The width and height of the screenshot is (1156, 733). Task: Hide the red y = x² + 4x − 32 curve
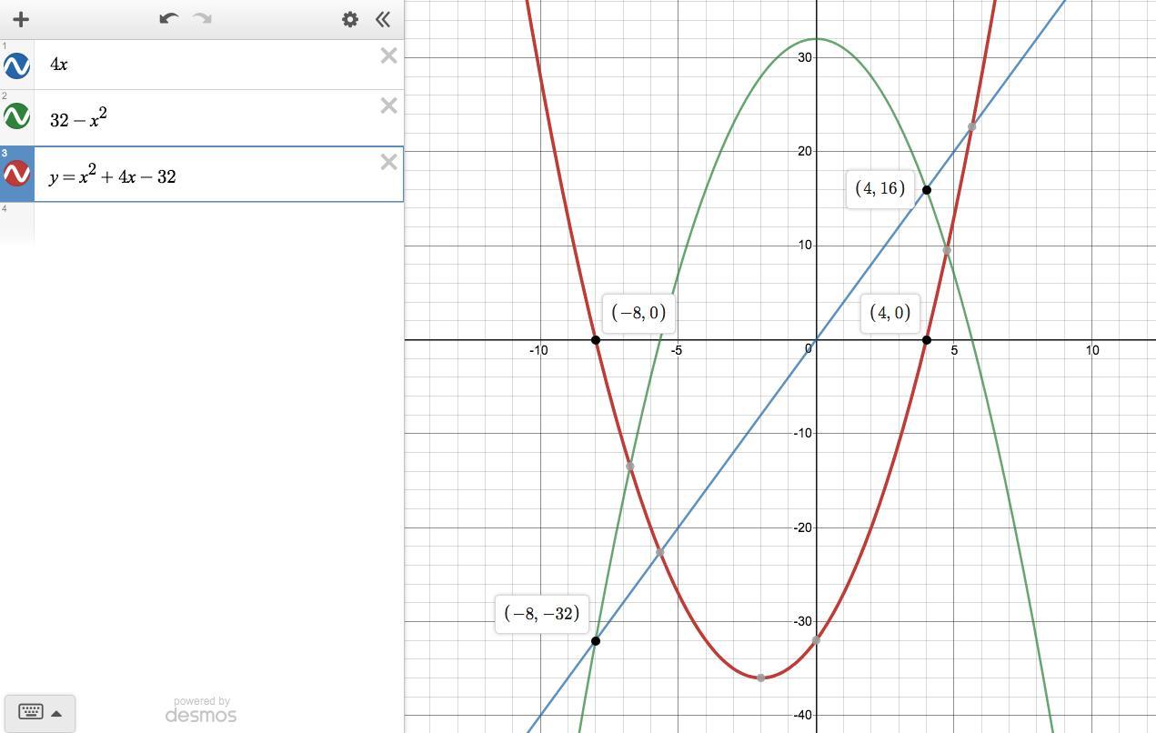pos(16,173)
